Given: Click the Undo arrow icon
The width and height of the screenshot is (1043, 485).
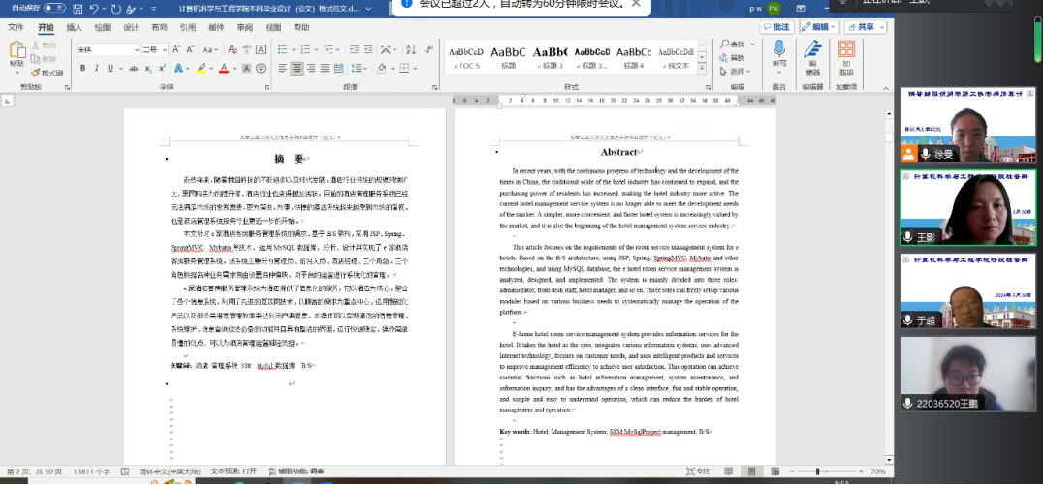Looking at the screenshot, I should (x=94, y=8).
